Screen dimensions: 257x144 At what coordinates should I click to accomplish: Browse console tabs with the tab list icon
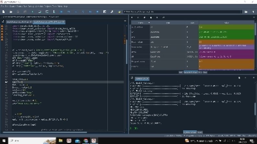132,78
